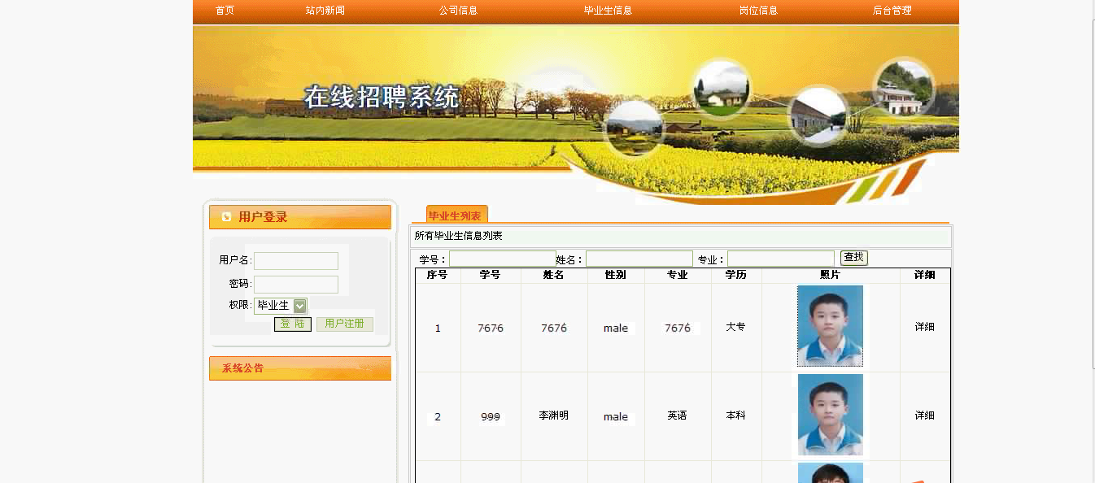Viewport: 1095px width, 483px height.
Task: Click the 学号 search field
Action: [x=503, y=259]
